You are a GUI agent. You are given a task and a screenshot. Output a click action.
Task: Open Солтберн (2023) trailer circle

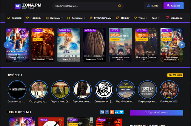(169, 90)
